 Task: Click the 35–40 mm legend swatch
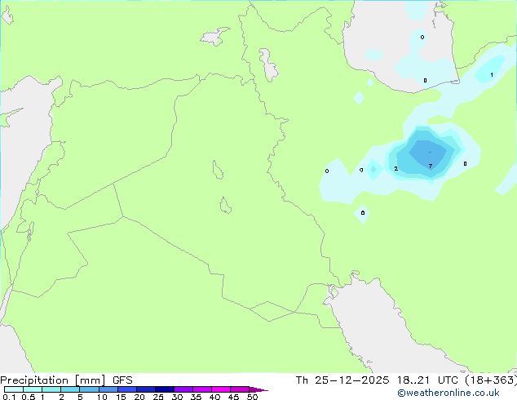click(202, 389)
